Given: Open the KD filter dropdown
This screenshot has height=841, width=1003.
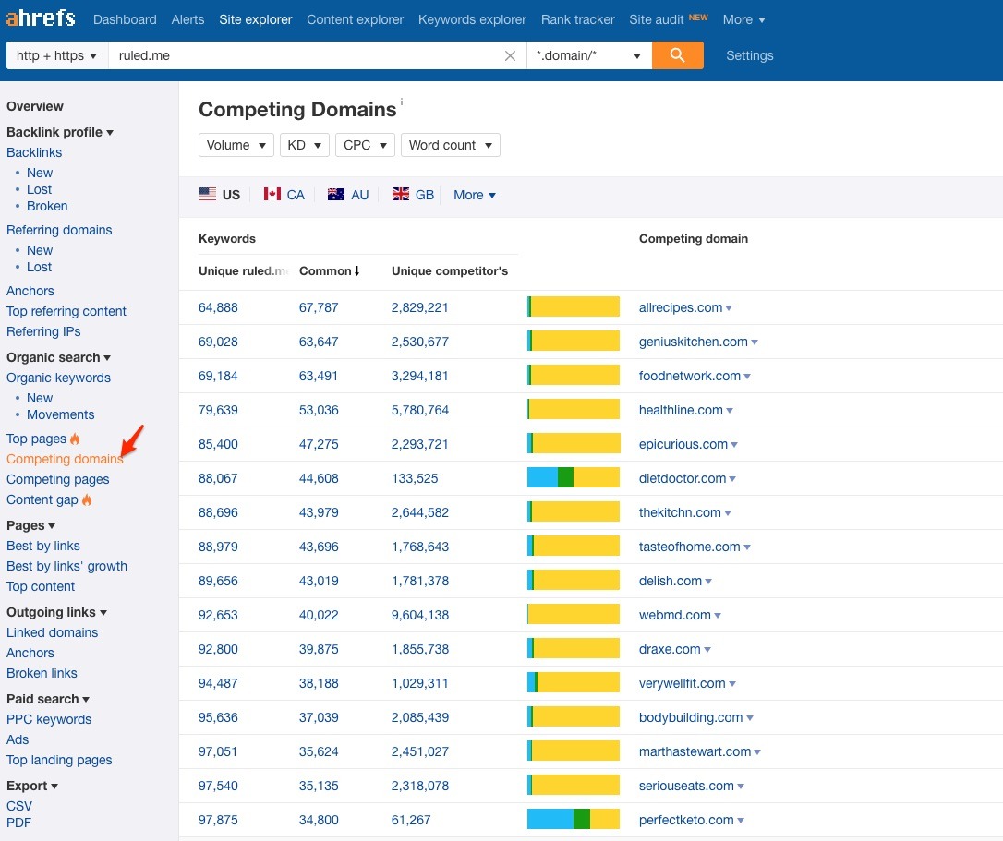Looking at the screenshot, I should (x=305, y=145).
